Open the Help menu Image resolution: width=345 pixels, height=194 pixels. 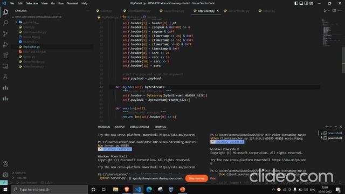85,3
